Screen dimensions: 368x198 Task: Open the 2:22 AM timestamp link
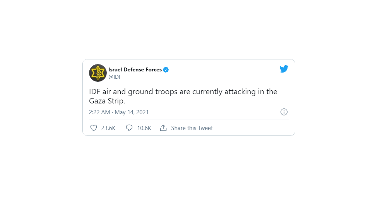click(x=99, y=112)
